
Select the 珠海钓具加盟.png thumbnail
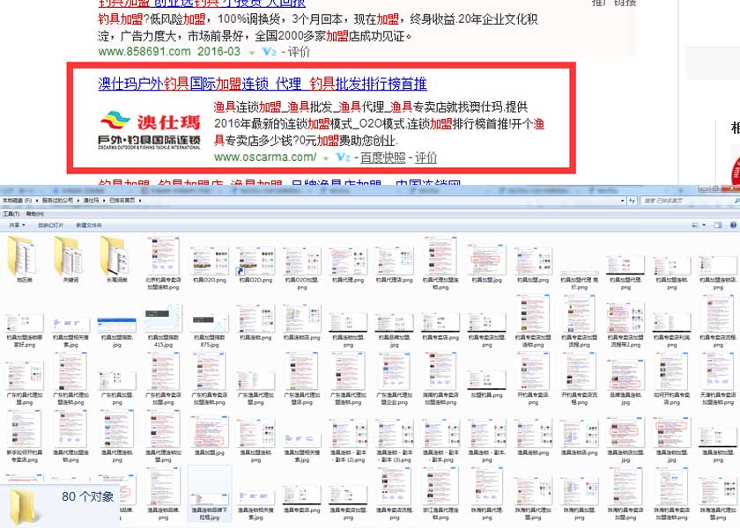point(579,494)
